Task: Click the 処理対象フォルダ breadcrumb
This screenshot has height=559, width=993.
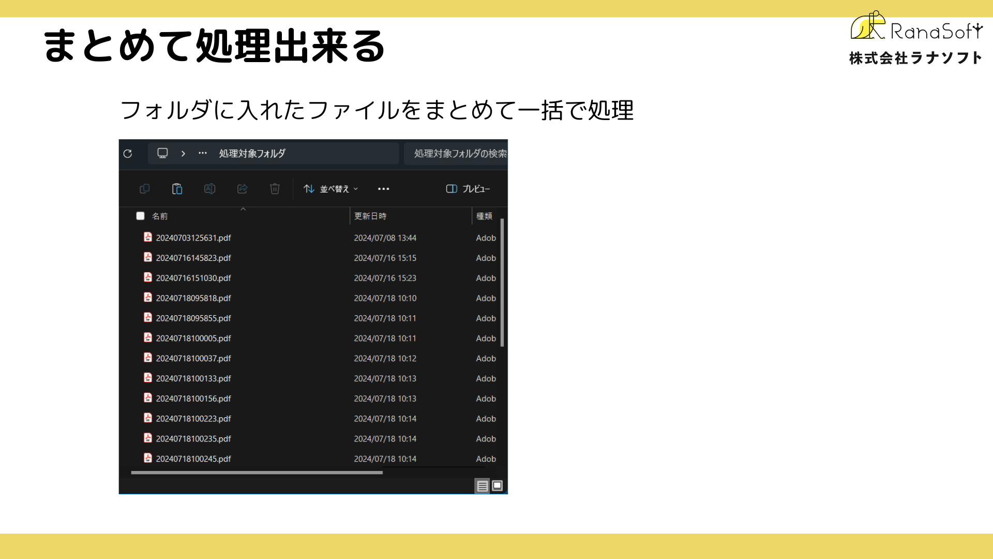Action: (x=252, y=154)
